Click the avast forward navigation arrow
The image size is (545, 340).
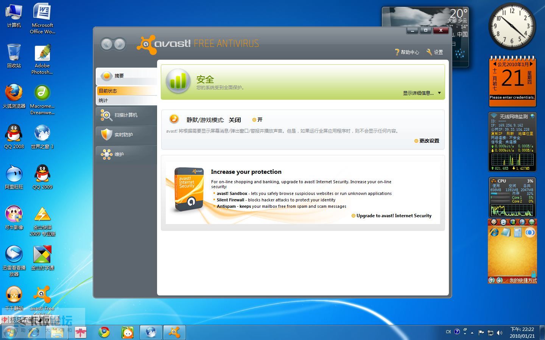[120, 44]
